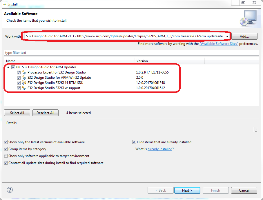
Task: Collapse the S32 Design Studio for ARM Updates tree
Action: [8, 67]
